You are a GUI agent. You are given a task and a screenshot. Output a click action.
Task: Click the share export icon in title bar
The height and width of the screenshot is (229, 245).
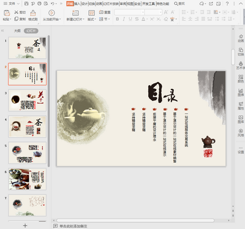tap(211, 4)
